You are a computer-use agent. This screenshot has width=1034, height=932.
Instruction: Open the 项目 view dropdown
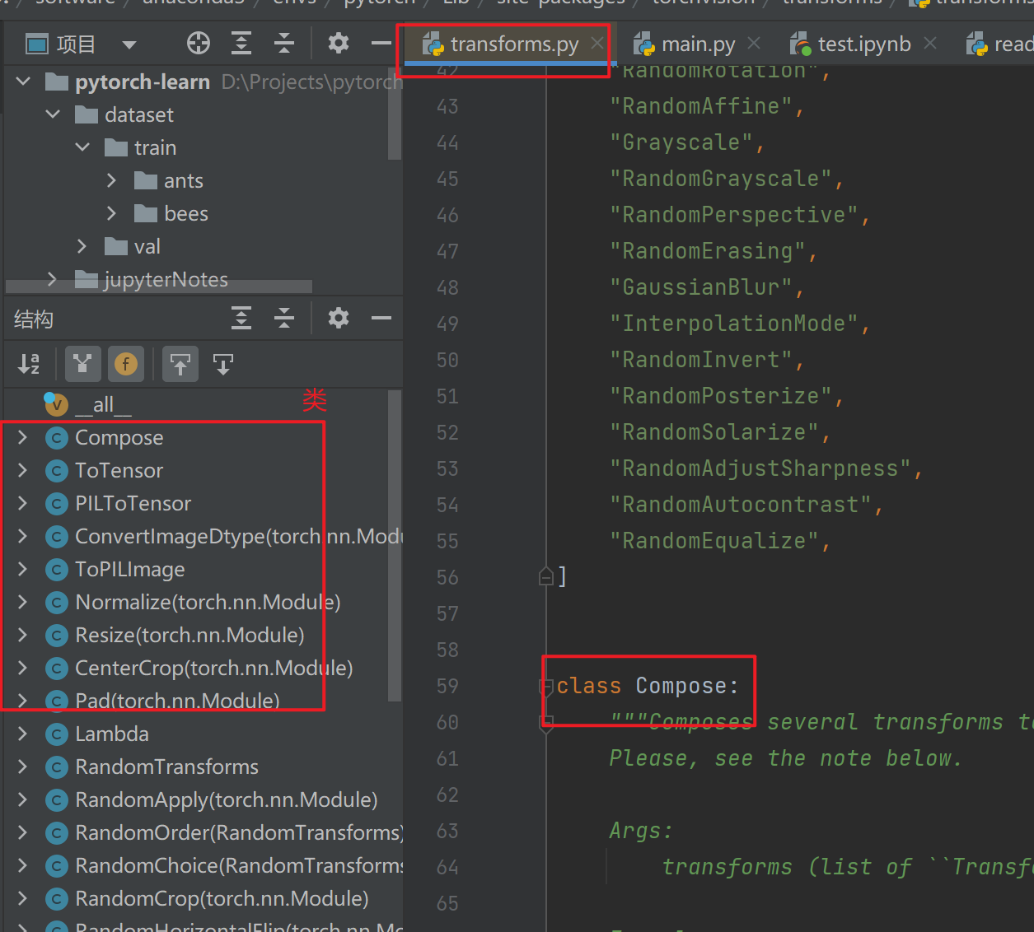tap(129, 44)
